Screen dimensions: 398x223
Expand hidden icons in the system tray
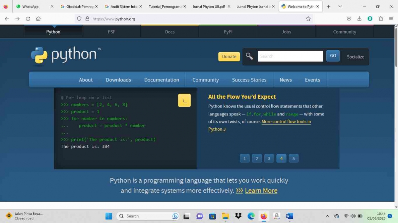[327, 216]
